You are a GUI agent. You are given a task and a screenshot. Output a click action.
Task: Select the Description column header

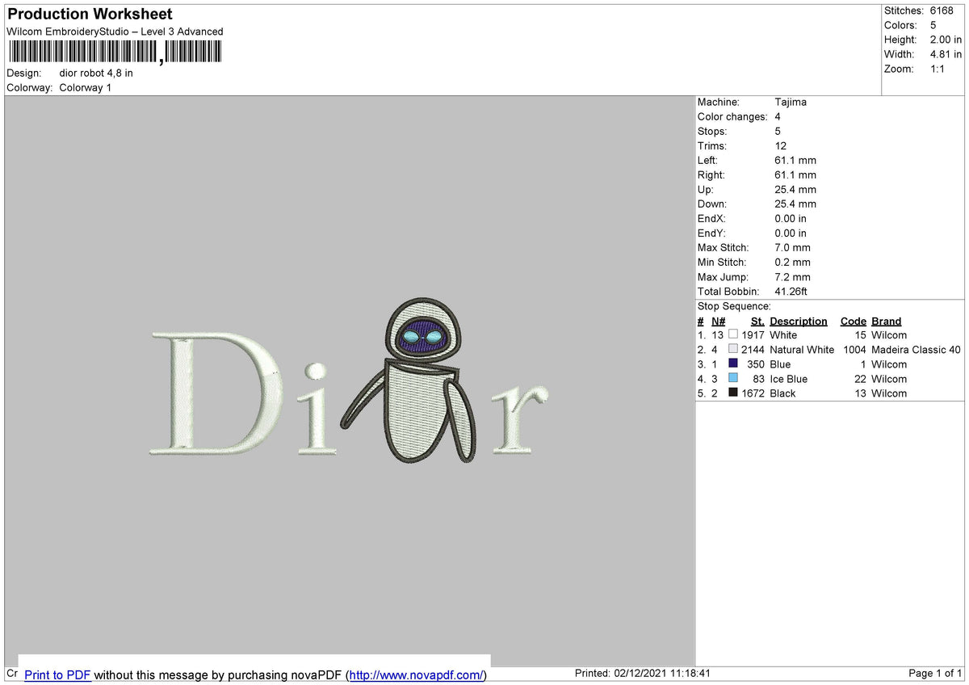click(798, 321)
